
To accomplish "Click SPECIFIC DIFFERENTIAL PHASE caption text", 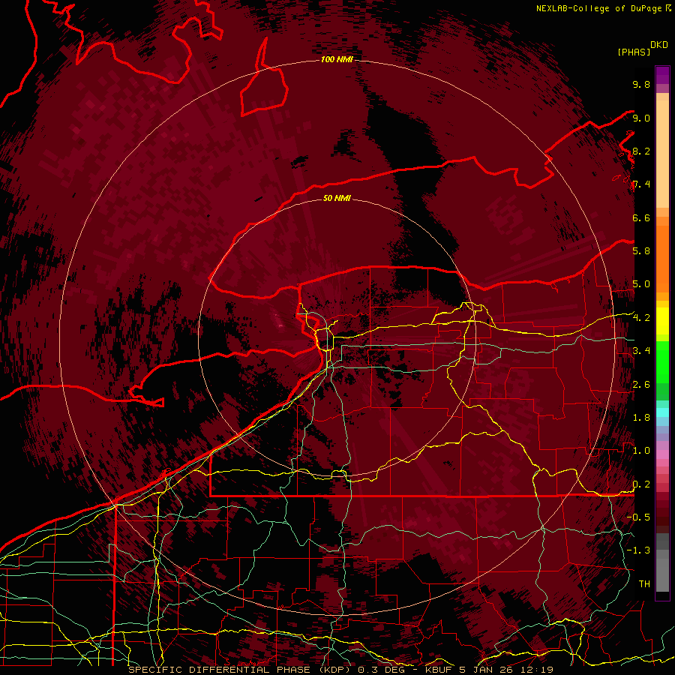I will point(219,670).
